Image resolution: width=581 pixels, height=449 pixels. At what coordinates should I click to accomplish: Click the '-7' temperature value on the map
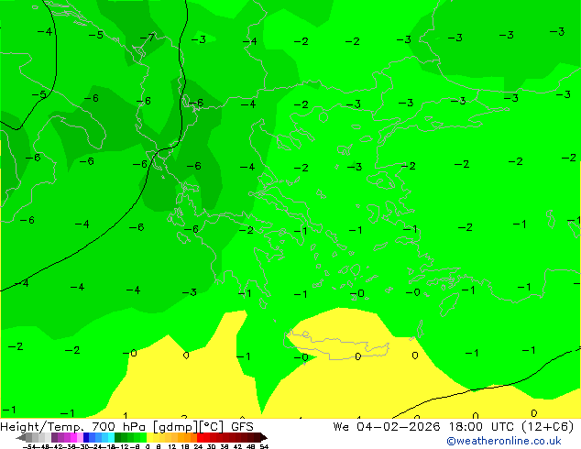click(x=148, y=38)
